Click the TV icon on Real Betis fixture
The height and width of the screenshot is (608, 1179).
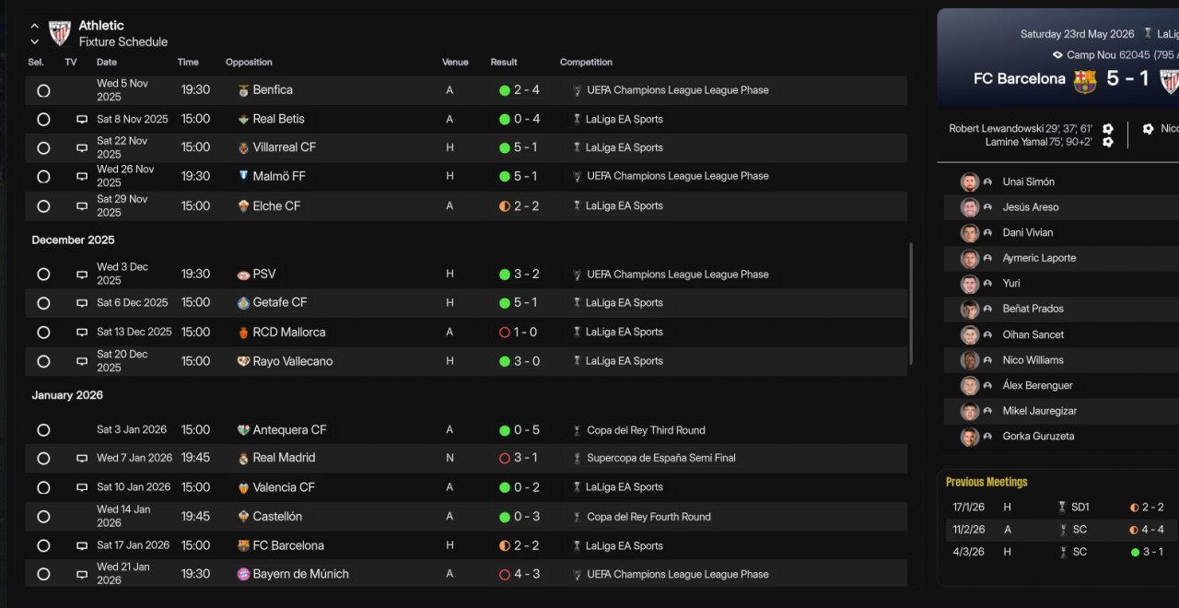tap(82, 120)
